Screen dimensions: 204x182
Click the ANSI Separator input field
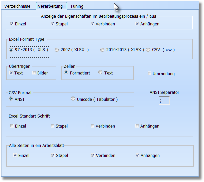coord(164,101)
